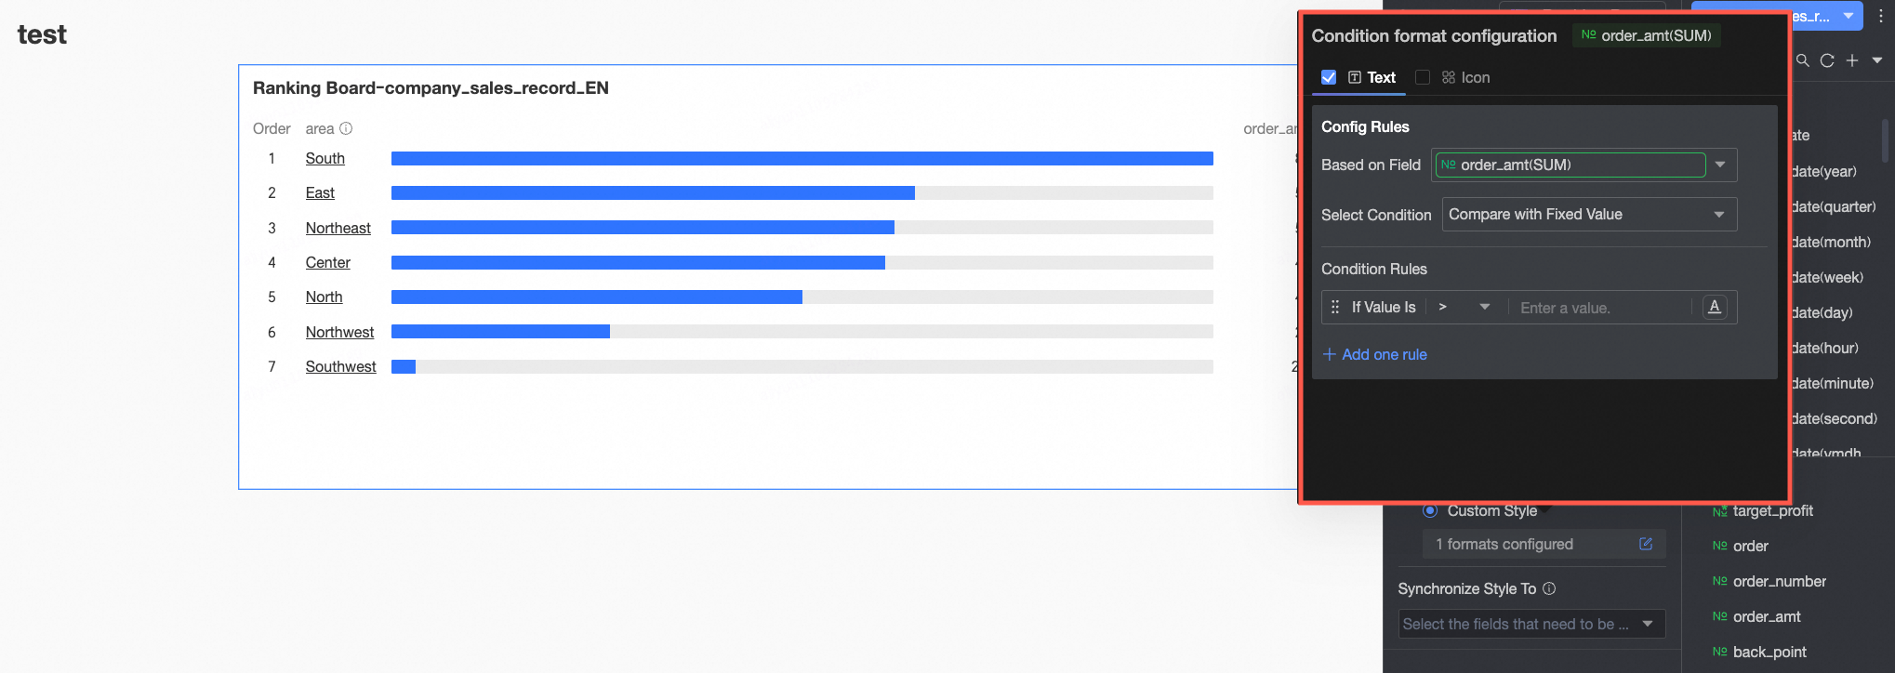The height and width of the screenshot is (673, 1895).
Task: Open the three-dot more options menu
Action: 1880,16
